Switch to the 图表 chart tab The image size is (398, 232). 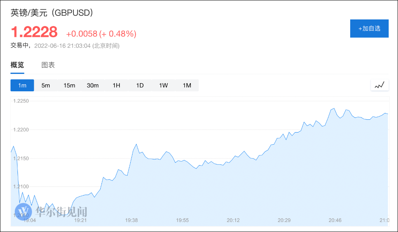(x=48, y=65)
